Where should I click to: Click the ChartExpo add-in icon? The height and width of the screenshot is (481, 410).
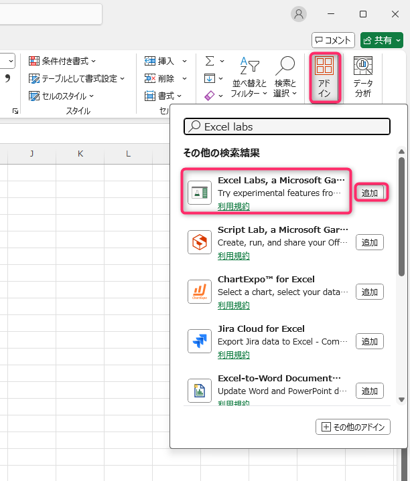(x=199, y=292)
